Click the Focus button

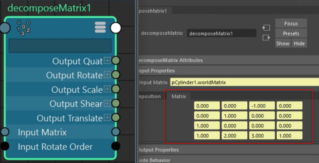(291, 23)
